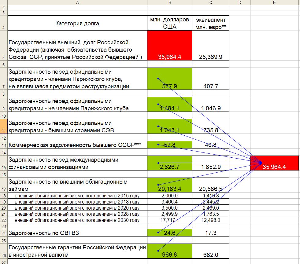This screenshot has height=264, width=300.
Task: Select green cell 57.8
Action: (x=170, y=145)
